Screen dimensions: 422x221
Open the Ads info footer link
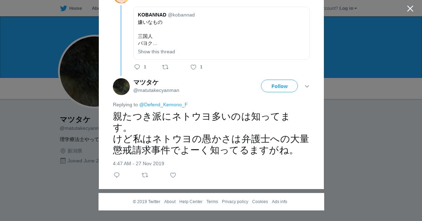pos(280,202)
